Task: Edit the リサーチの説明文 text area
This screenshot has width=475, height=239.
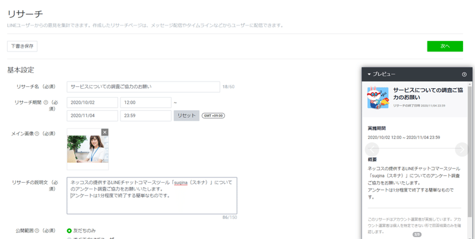Action: coord(152,196)
